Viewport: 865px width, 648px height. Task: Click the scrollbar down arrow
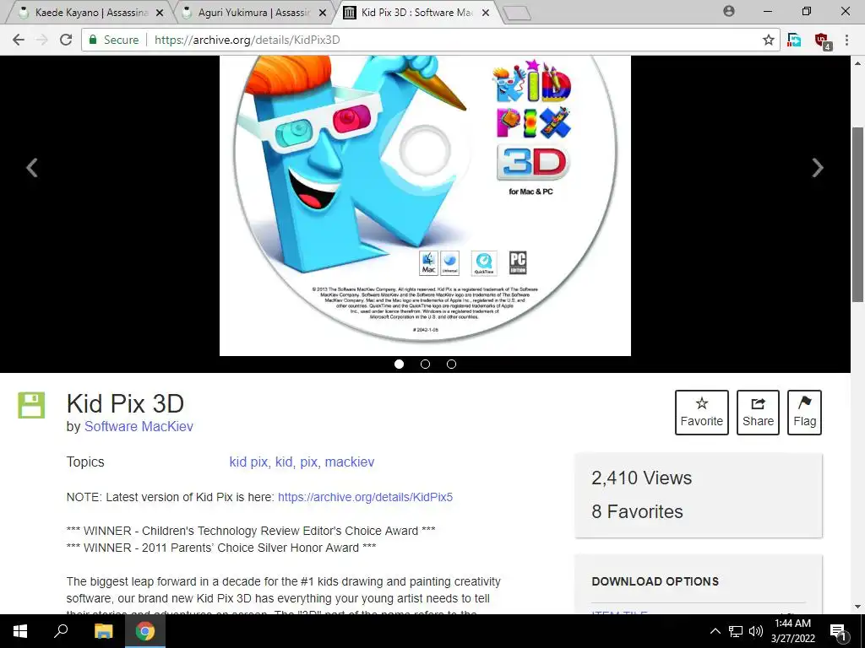[x=857, y=607]
